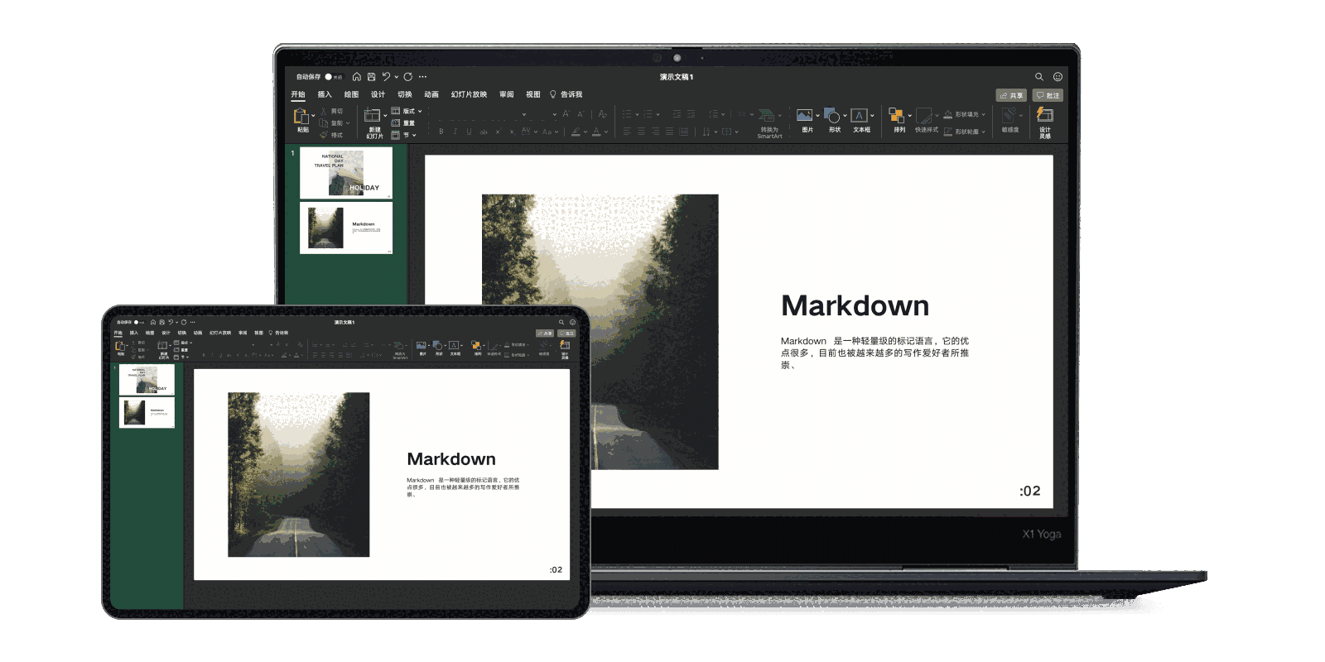Click the Undo arrow on the laptop screen
This screenshot has height=662, width=1325.
tap(386, 77)
